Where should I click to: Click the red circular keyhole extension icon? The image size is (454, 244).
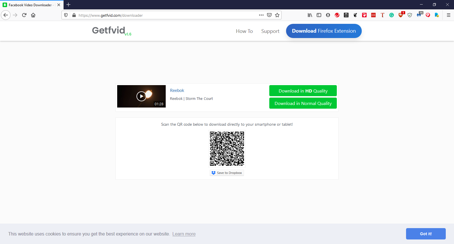coord(428,15)
